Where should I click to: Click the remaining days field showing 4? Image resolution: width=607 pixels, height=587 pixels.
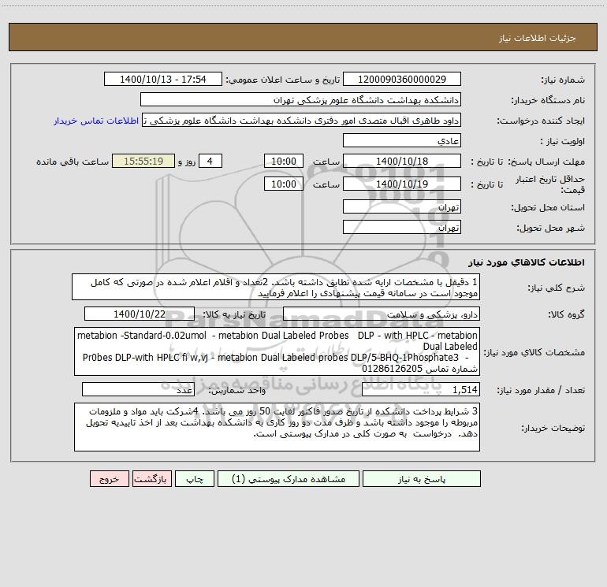pos(210,161)
